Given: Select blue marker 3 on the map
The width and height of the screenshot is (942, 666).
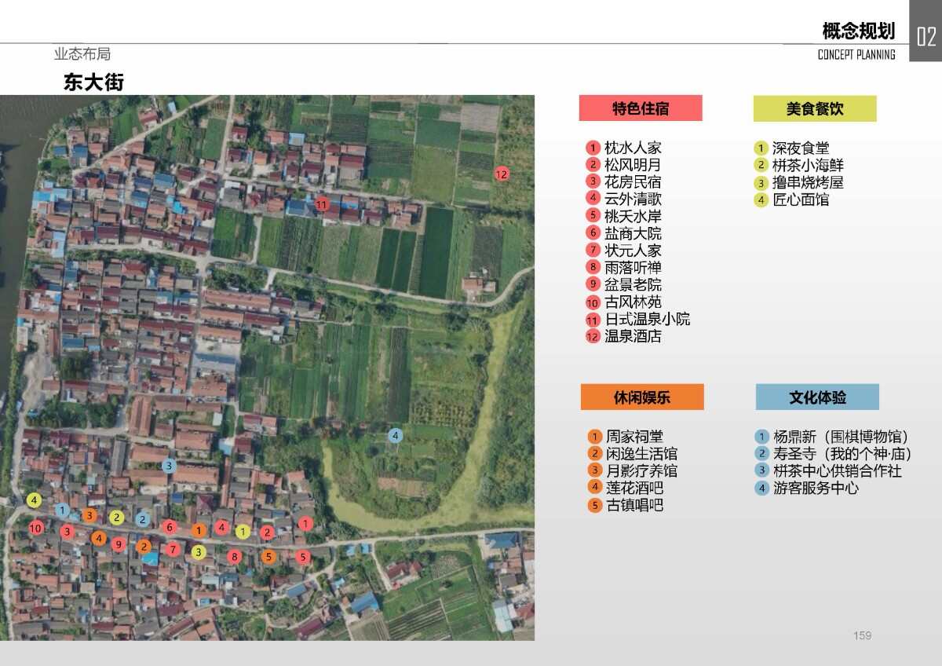Looking at the screenshot, I should pyautogui.click(x=169, y=466).
